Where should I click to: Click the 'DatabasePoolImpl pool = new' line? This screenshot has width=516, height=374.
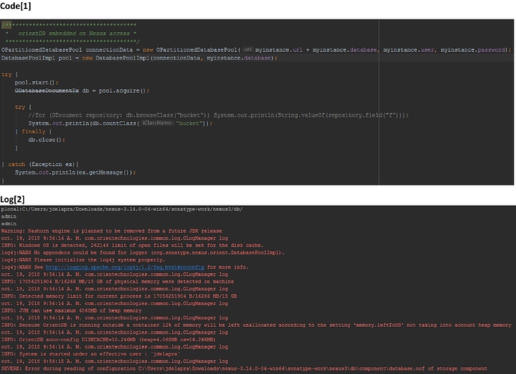[139, 58]
